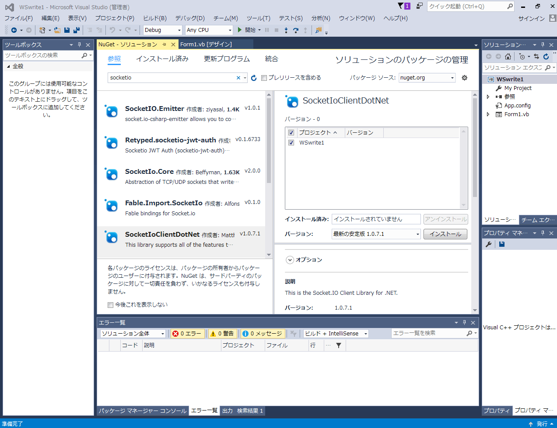Open the ツール(T) menu
Screen dimensions: 557x428
pyautogui.click(x=258, y=18)
